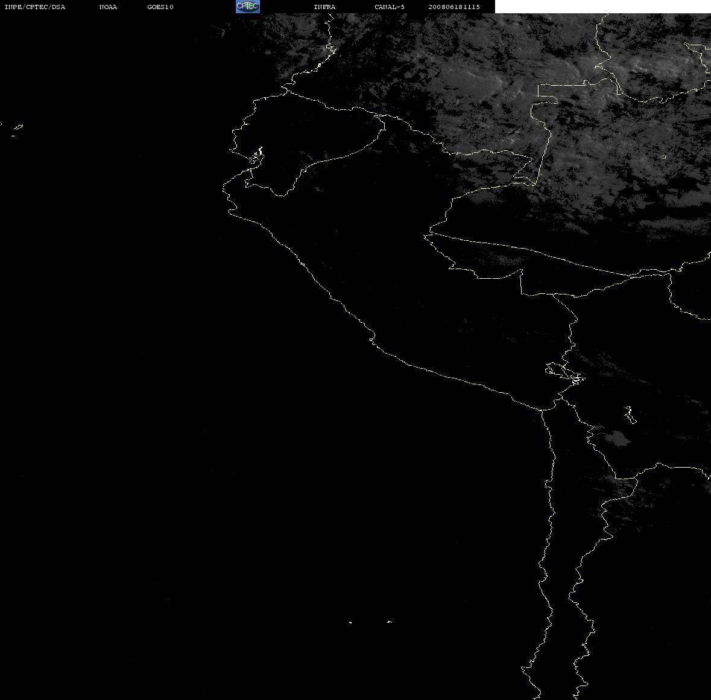Select the NOAA label in header
The height and width of the screenshot is (700, 711).
tap(108, 7)
